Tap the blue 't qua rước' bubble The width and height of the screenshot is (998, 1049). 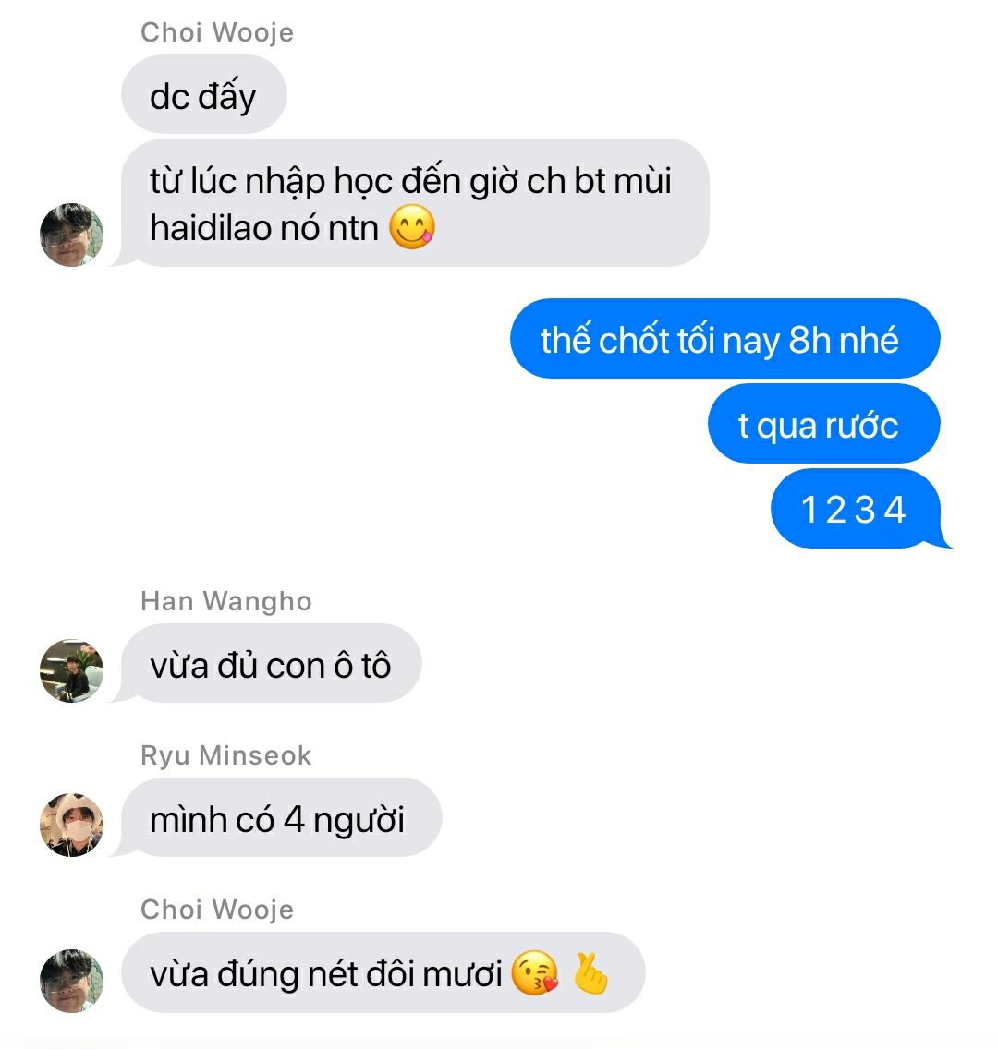(823, 424)
